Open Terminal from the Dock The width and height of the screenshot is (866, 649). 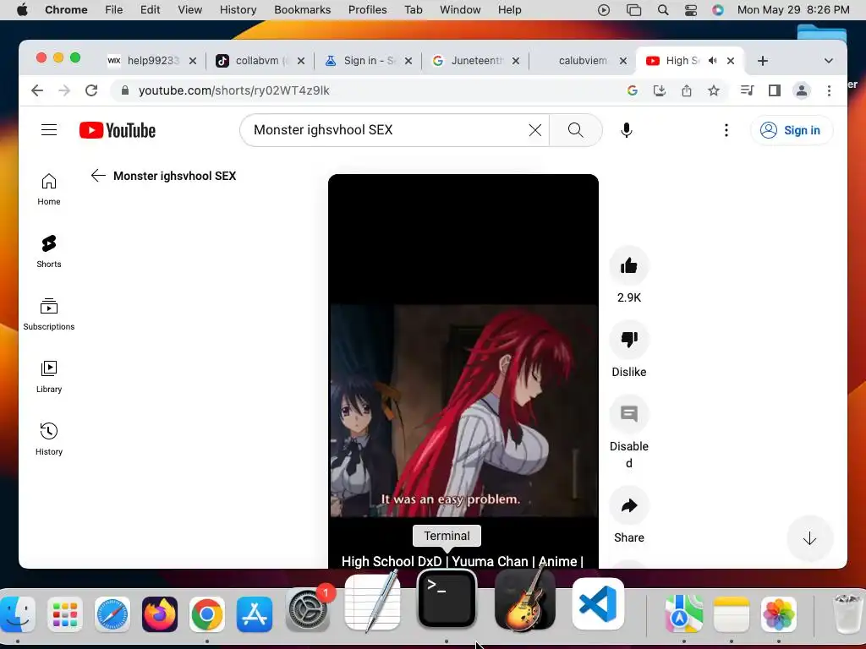pos(447,600)
